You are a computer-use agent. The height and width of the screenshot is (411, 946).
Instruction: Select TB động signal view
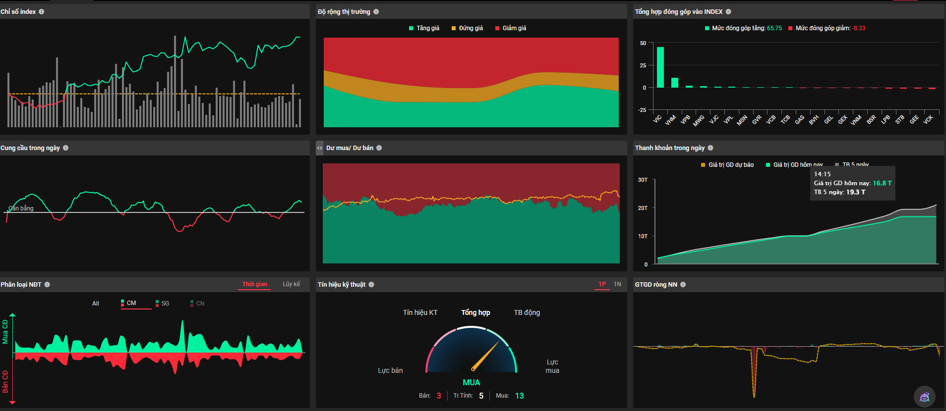pos(527,312)
